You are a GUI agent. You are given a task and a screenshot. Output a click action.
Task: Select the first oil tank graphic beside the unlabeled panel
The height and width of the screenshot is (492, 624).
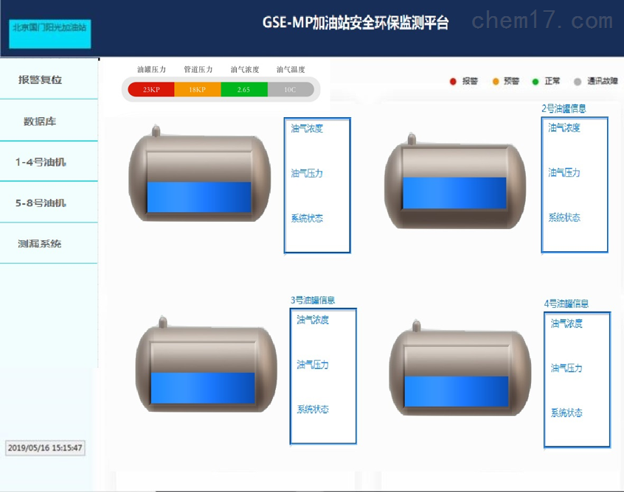pyautogui.click(x=200, y=175)
